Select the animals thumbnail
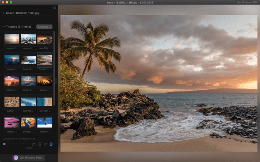This screenshot has height=162, width=260. (x=28, y=122)
